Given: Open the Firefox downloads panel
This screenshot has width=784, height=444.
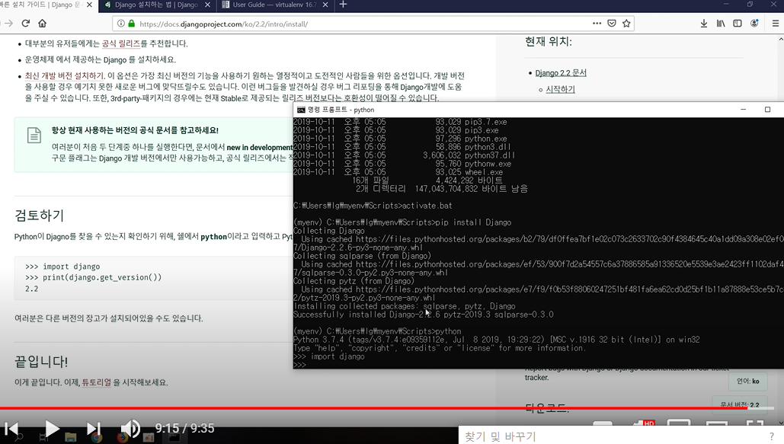Looking at the screenshot, I should 703,24.
